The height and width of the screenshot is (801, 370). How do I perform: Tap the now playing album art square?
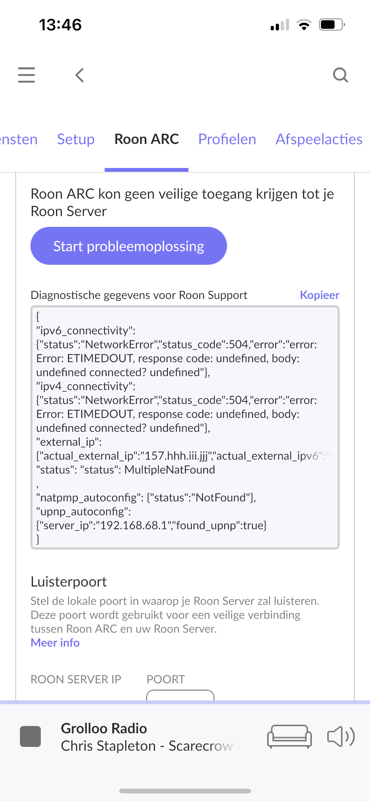tap(30, 736)
